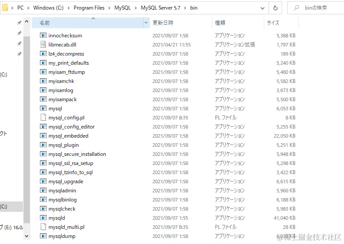Click the mysqld application icon
Viewport: 344px width, 244px height.
[x=43, y=218]
